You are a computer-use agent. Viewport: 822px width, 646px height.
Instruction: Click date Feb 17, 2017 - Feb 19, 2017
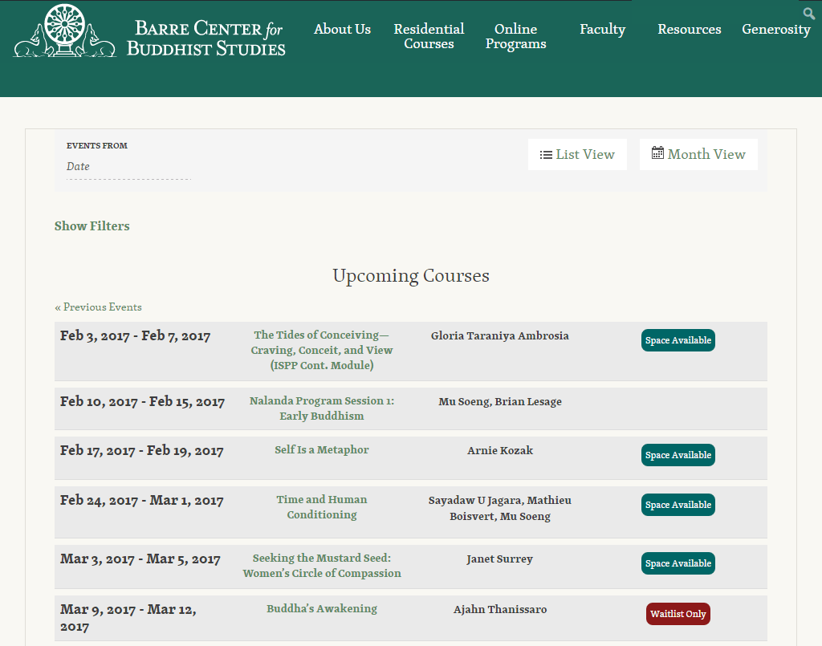tap(141, 450)
